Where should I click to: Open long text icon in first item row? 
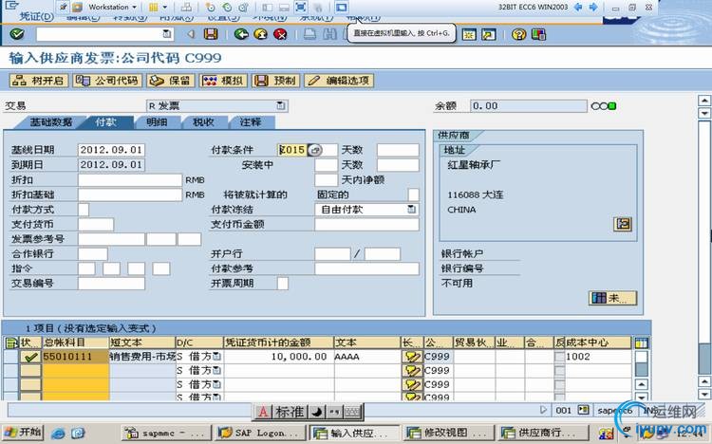tap(411, 357)
